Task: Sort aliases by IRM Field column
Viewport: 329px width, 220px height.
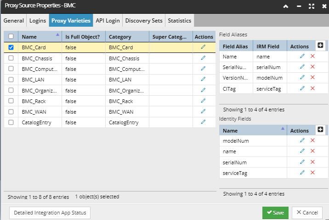Action: click(270, 46)
